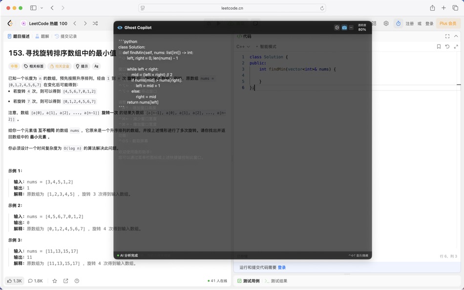Click the 行 6, 列 3 cursor position text

click(448, 256)
